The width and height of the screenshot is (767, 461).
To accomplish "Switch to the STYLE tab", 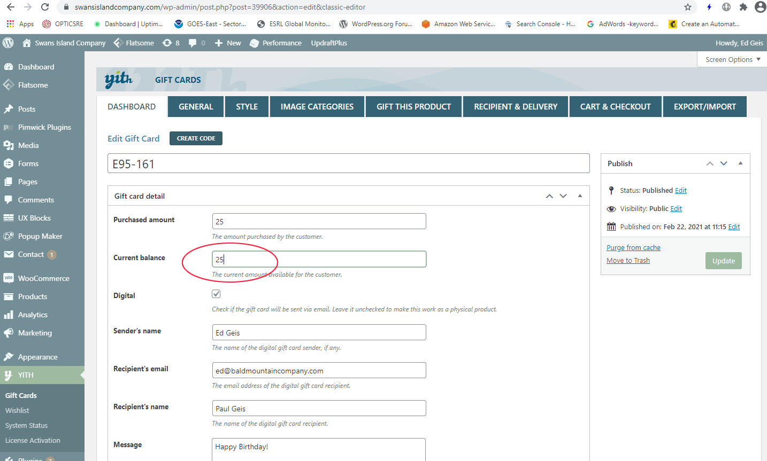I will pyautogui.click(x=247, y=106).
